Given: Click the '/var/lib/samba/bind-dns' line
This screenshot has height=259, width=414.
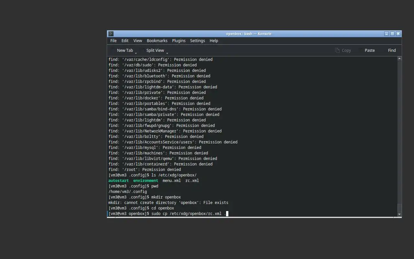Looking at the screenshot, I should point(165,109).
